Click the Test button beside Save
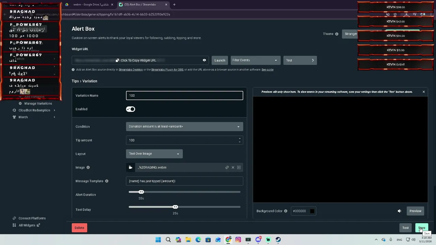Screen dimensions: 436x245 coord(405,228)
